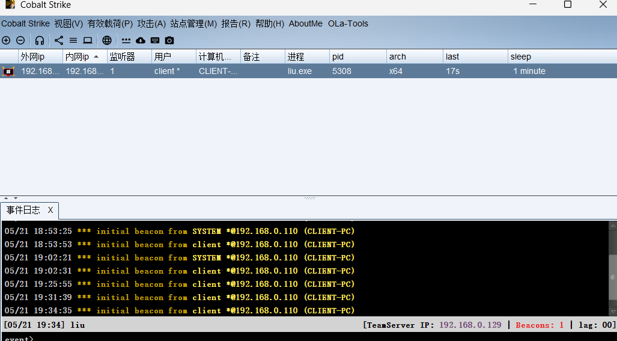Sort by the 监听器 column header
617x341 pixels.
[x=129, y=57]
